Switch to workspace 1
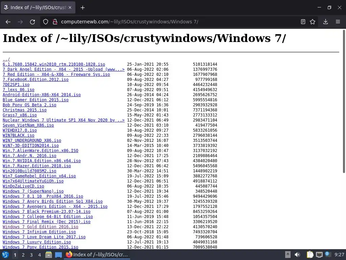Viewport: 346px width, 260px height. click(x=15, y=255)
